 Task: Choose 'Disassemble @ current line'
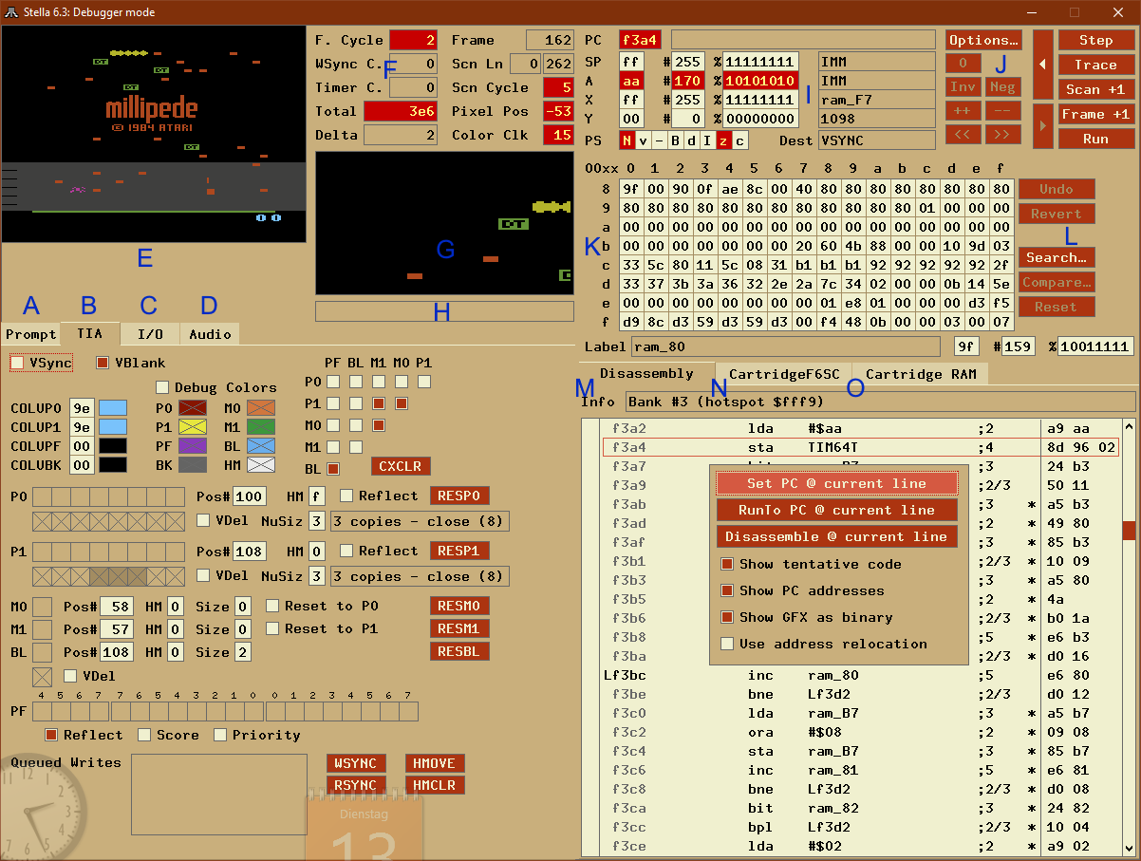836,536
